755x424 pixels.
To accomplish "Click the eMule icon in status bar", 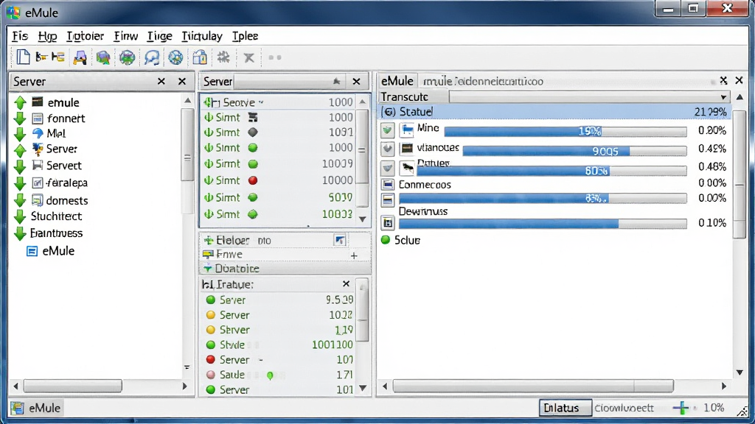I will 18,408.
